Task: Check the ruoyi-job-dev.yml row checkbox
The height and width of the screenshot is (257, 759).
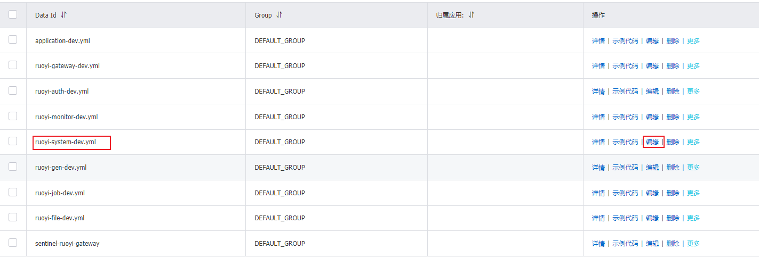Action: 13,192
